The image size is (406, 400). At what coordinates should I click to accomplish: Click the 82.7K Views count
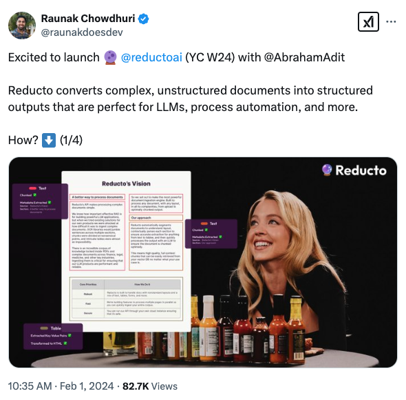pyautogui.click(x=150, y=386)
